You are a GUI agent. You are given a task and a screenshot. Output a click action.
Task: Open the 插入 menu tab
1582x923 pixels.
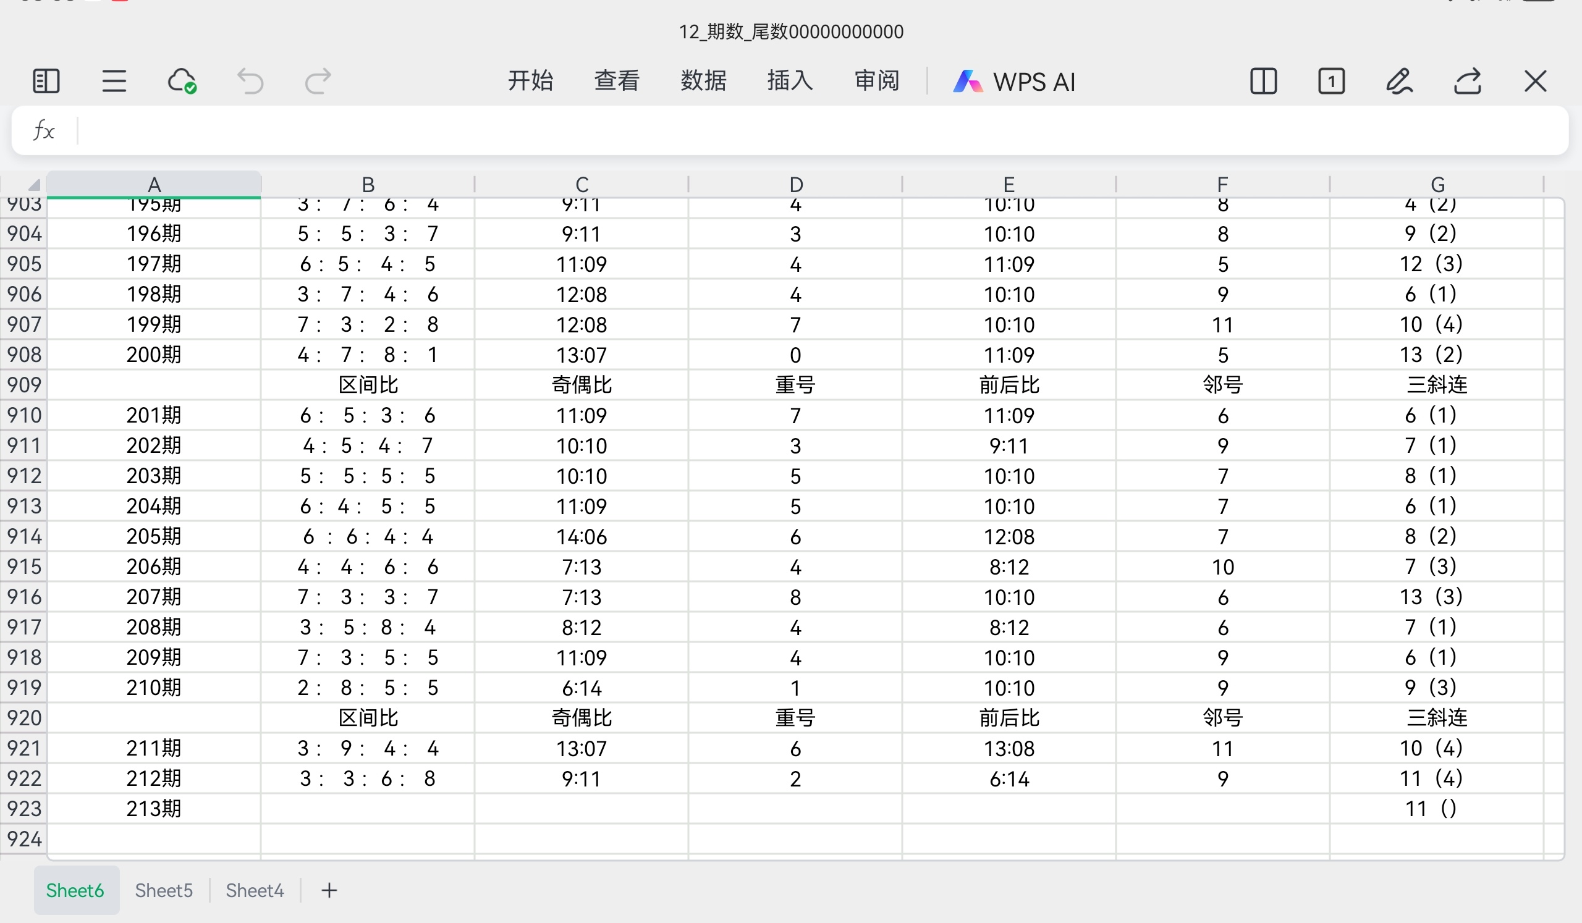790,80
